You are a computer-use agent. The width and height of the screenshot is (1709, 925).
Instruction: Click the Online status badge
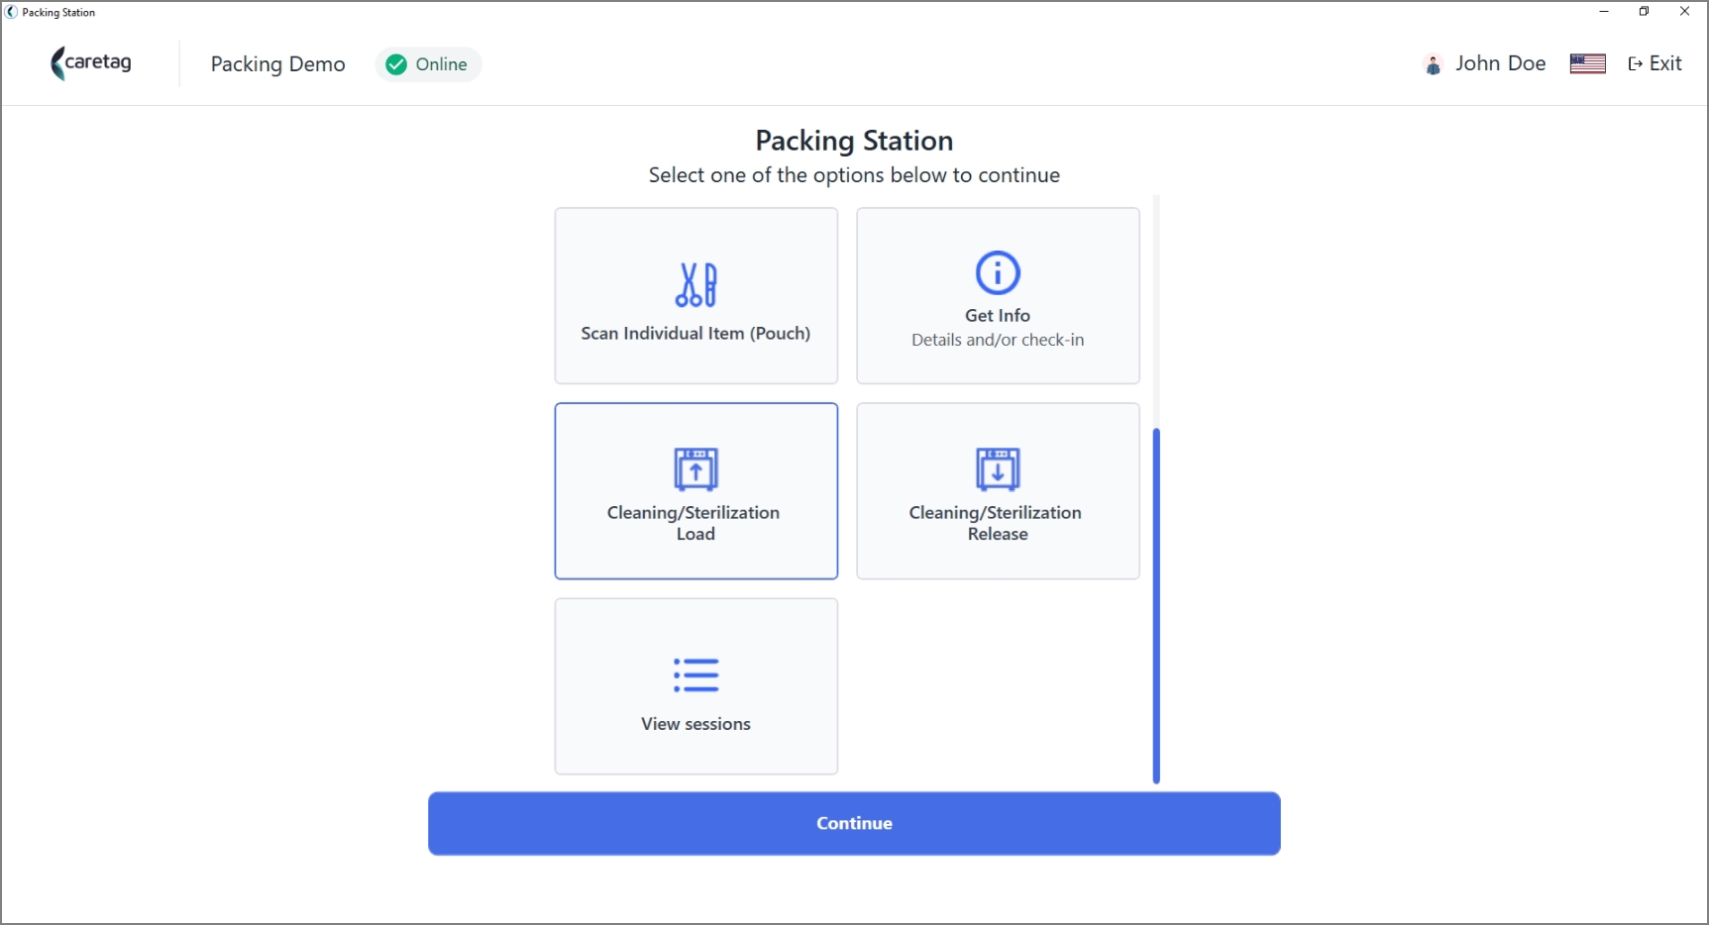coord(428,64)
